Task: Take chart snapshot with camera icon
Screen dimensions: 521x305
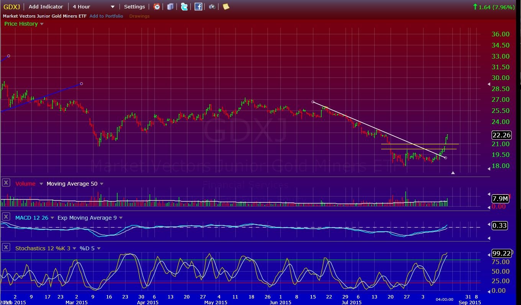Action: [212, 7]
